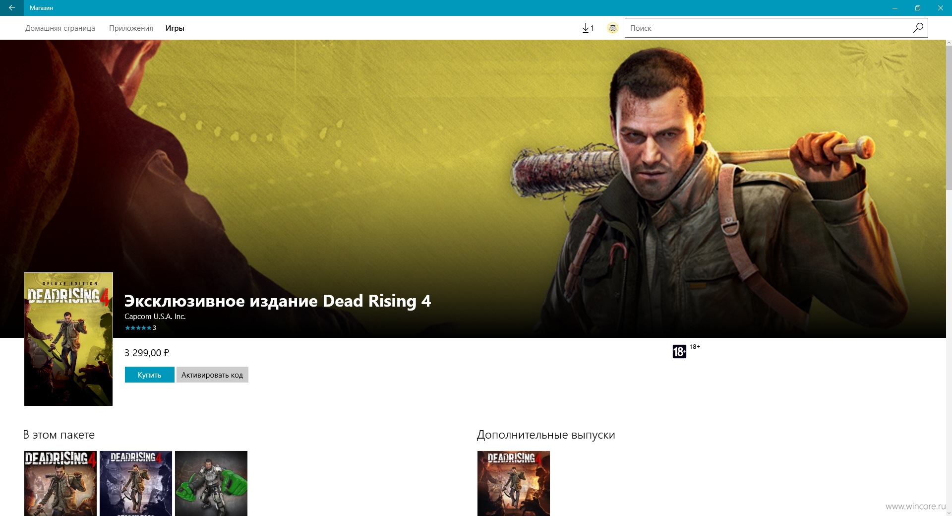Open first Dead Rising 4 package thumbnail
952x516 pixels.
(x=60, y=483)
